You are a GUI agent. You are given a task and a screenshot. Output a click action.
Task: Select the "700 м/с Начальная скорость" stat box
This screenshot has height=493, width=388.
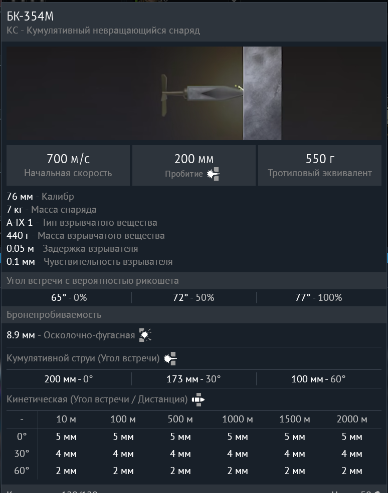pos(68,166)
